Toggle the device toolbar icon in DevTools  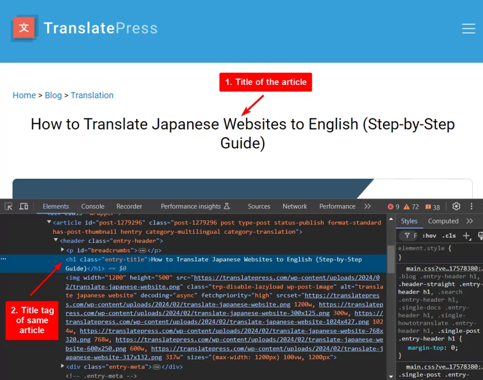[x=24, y=207]
